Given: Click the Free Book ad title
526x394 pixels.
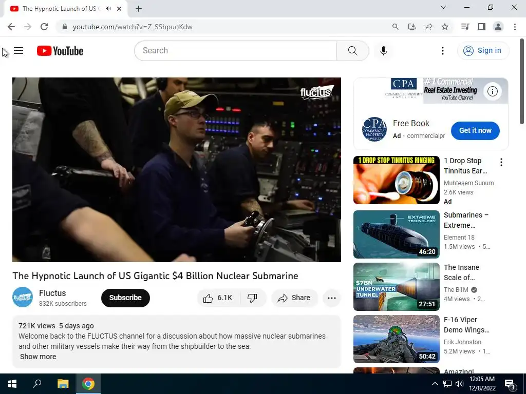Looking at the screenshot, I should click(x=411, y=123).
